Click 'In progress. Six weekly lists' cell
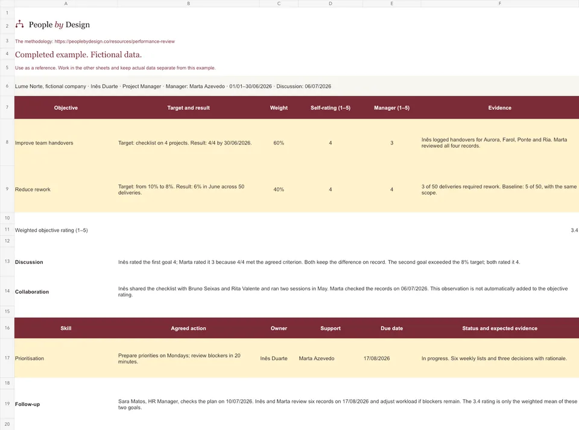This screenshot has height=430, width=579. [499, 358]
